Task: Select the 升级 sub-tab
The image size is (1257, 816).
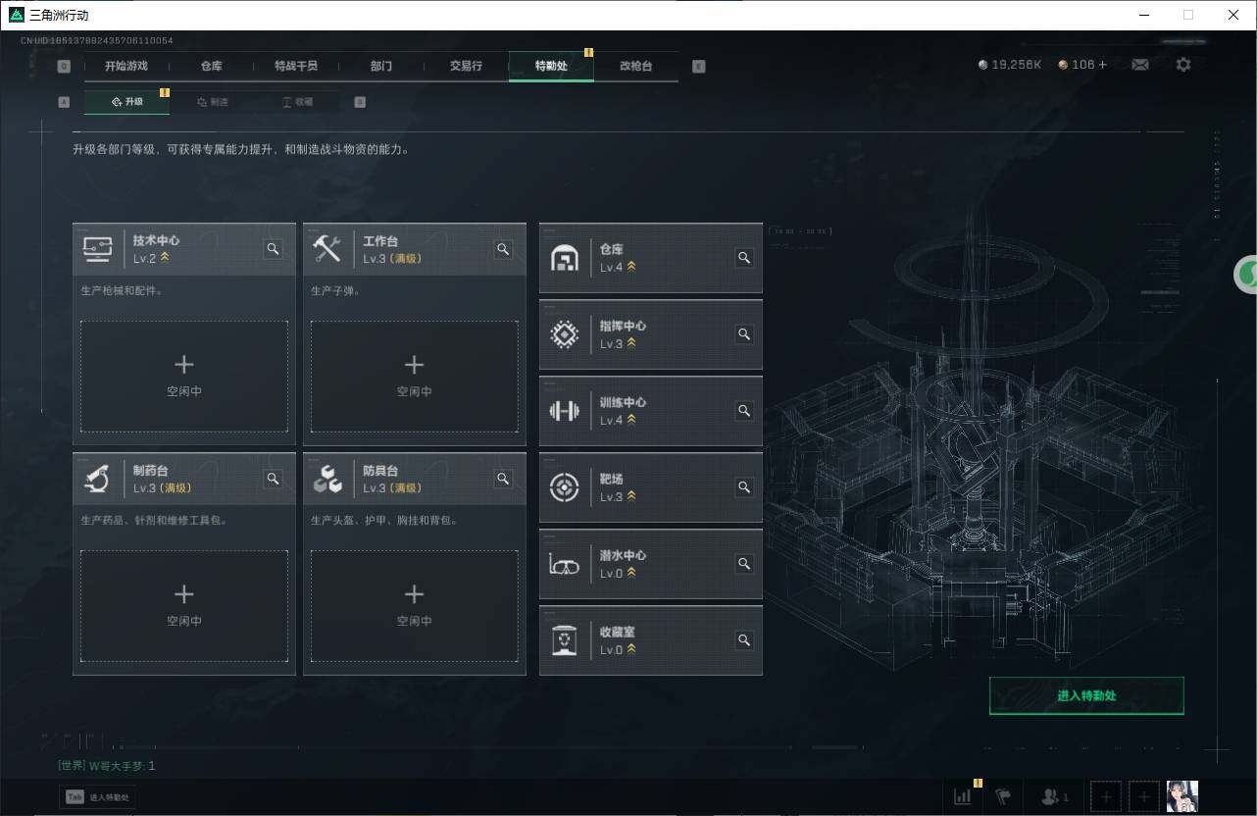Action: [126, 102]
